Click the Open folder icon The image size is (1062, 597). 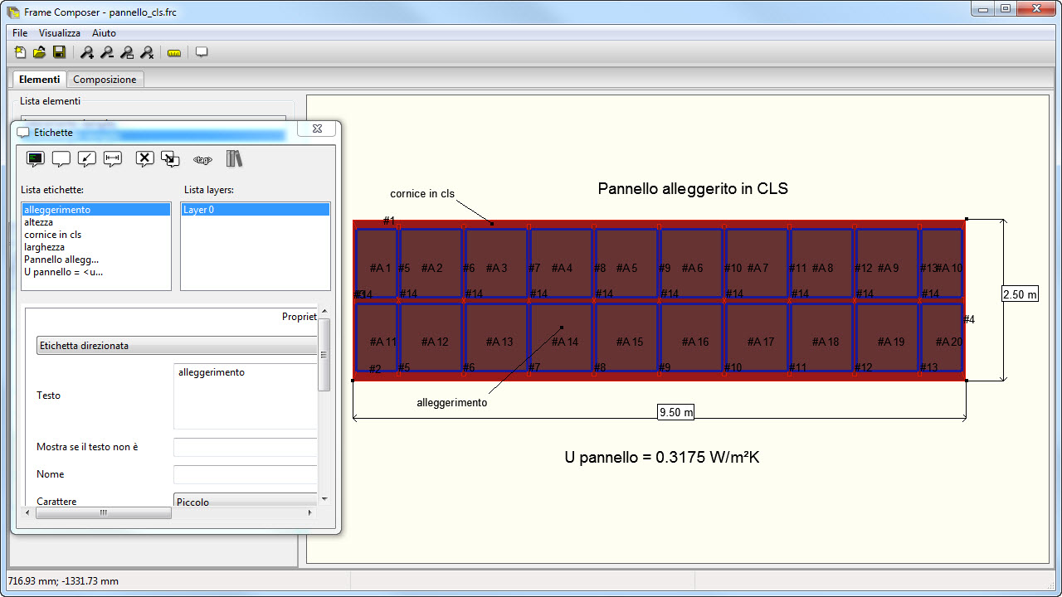39,52
